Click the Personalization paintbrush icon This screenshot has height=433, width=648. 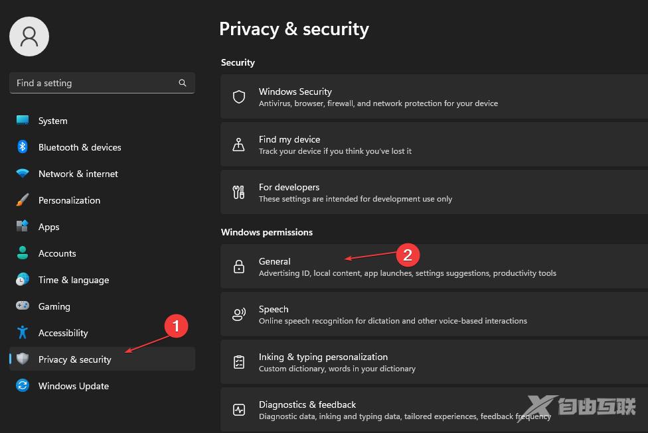23,200
